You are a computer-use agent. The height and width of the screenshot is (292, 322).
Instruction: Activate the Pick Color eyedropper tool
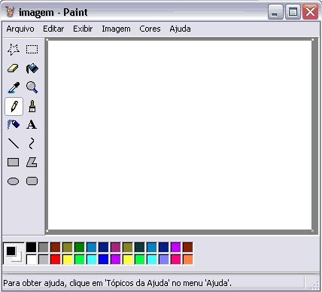(x=14, y=87)
